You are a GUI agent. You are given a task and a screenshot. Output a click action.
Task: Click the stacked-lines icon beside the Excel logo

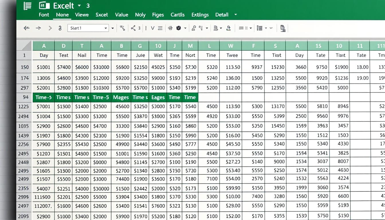[27, 6]
